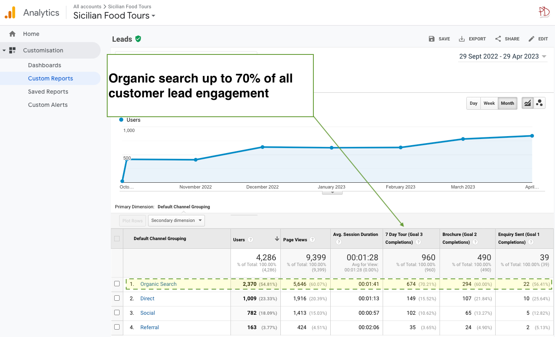Set chart granularity to Day

tap(474, 103)
